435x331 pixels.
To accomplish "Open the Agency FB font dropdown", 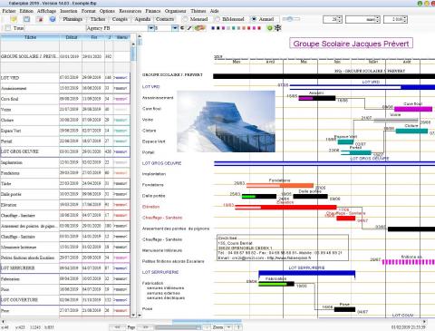I will point(151,28).
